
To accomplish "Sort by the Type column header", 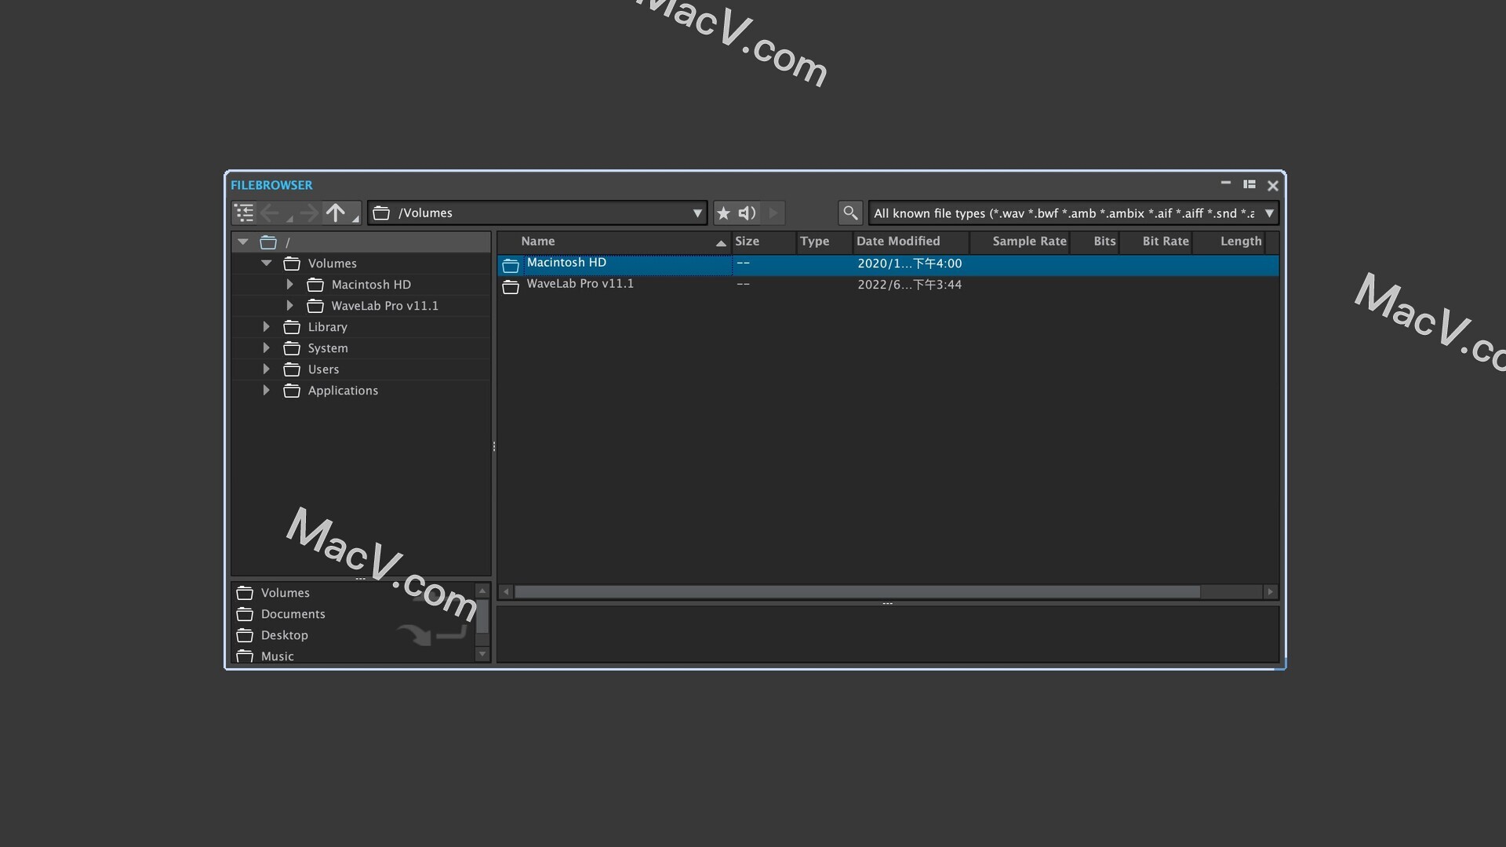I will pyautogui.click(x=824, y=242).
